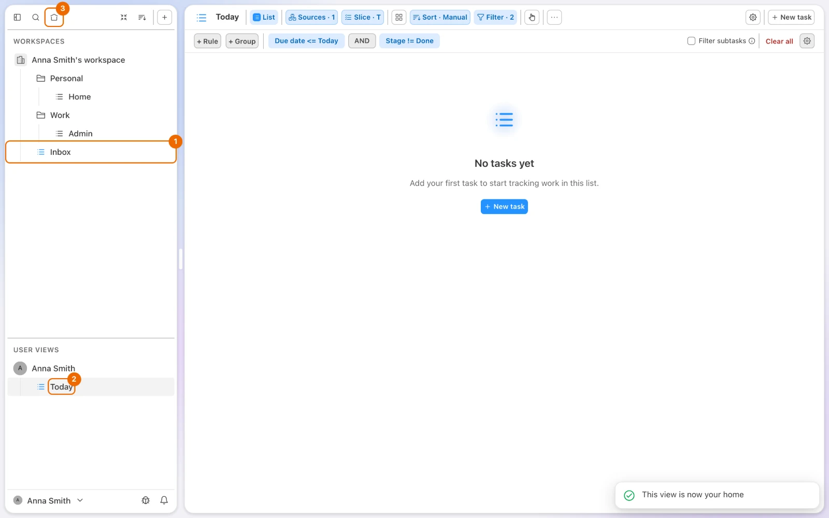The height and width of the screenshot is (518, 829).
Task: Select the Work folder
Action: coord(60,115)
